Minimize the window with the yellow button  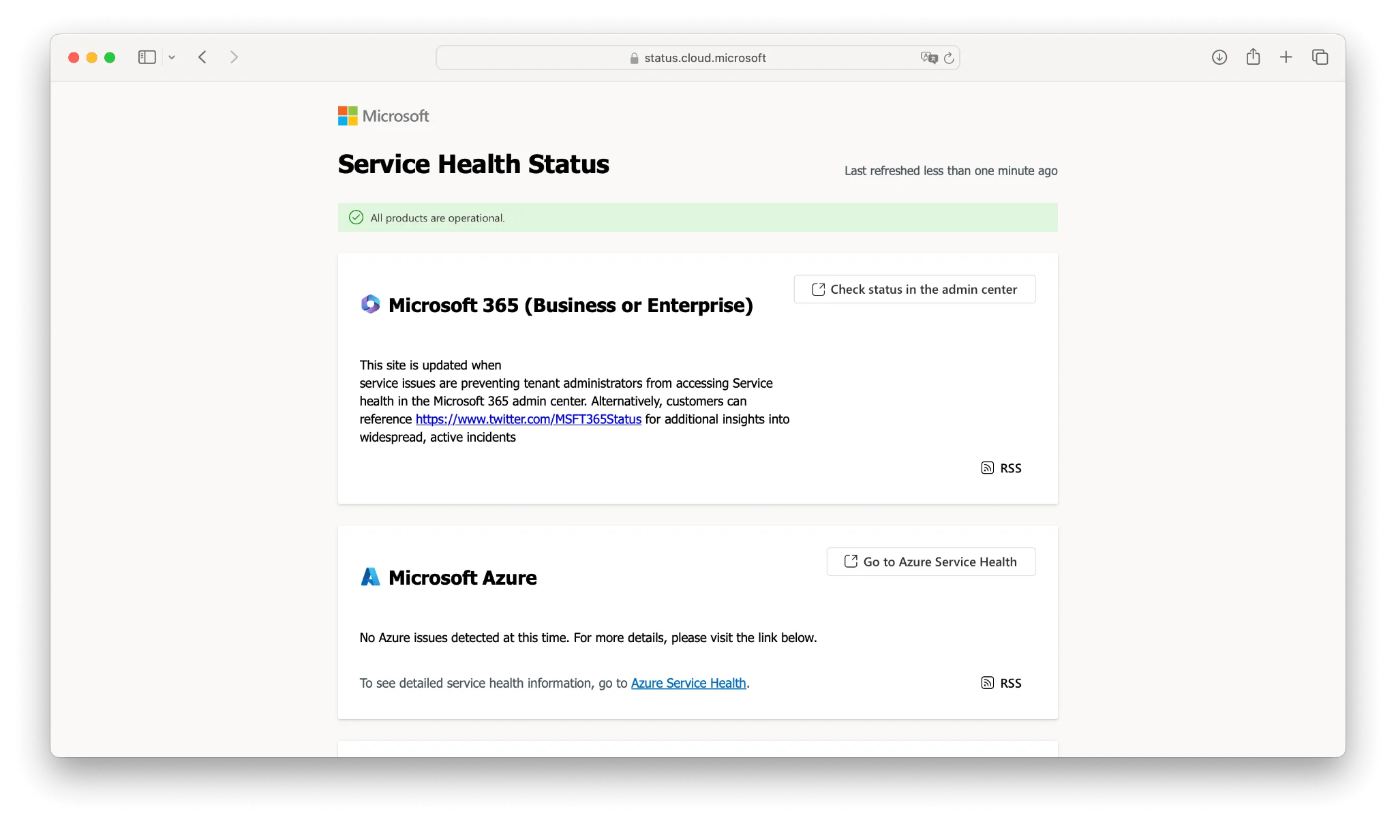(x=92, y=57)
